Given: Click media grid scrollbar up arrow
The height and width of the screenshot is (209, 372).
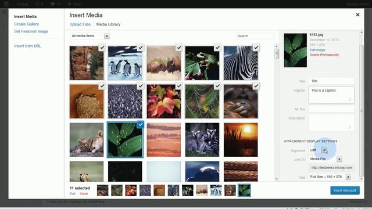Looking at the screenshot, I should (277, 46).
